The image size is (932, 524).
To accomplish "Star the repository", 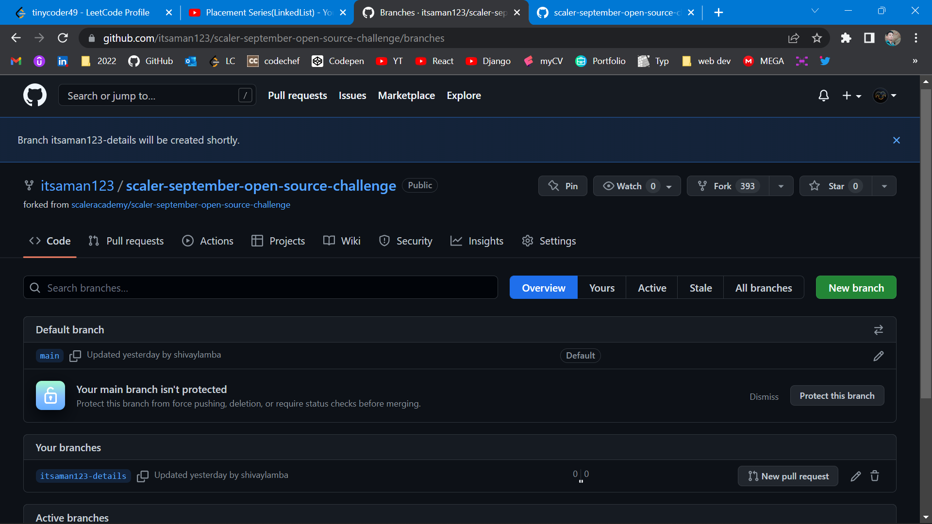I will tap(834, 186).
